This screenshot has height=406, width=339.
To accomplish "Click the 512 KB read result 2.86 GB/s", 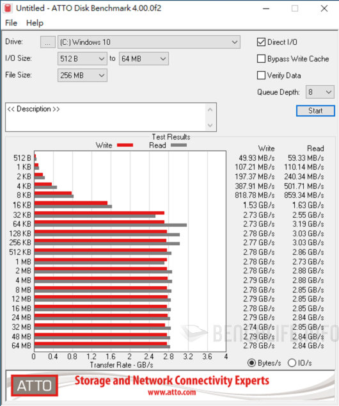I will [308, 252].
